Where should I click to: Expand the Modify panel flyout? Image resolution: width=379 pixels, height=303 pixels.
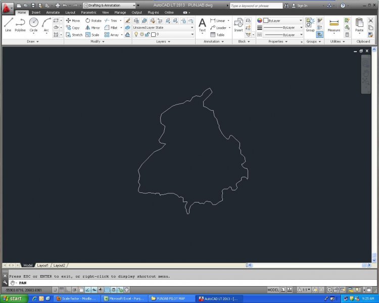(98, 41)
